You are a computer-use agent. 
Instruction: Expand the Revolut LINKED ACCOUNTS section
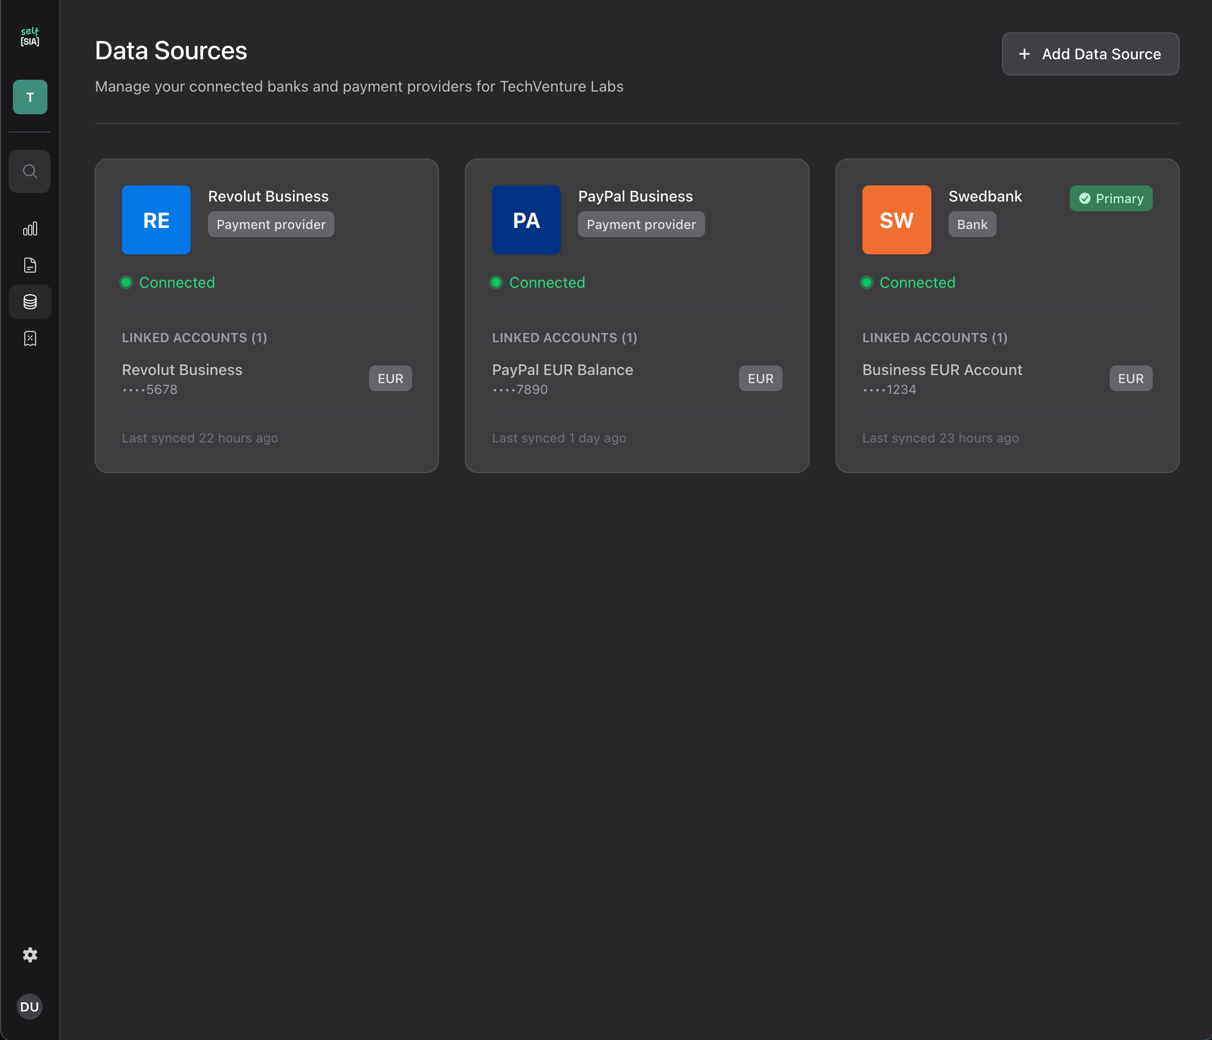pos(194,338)
